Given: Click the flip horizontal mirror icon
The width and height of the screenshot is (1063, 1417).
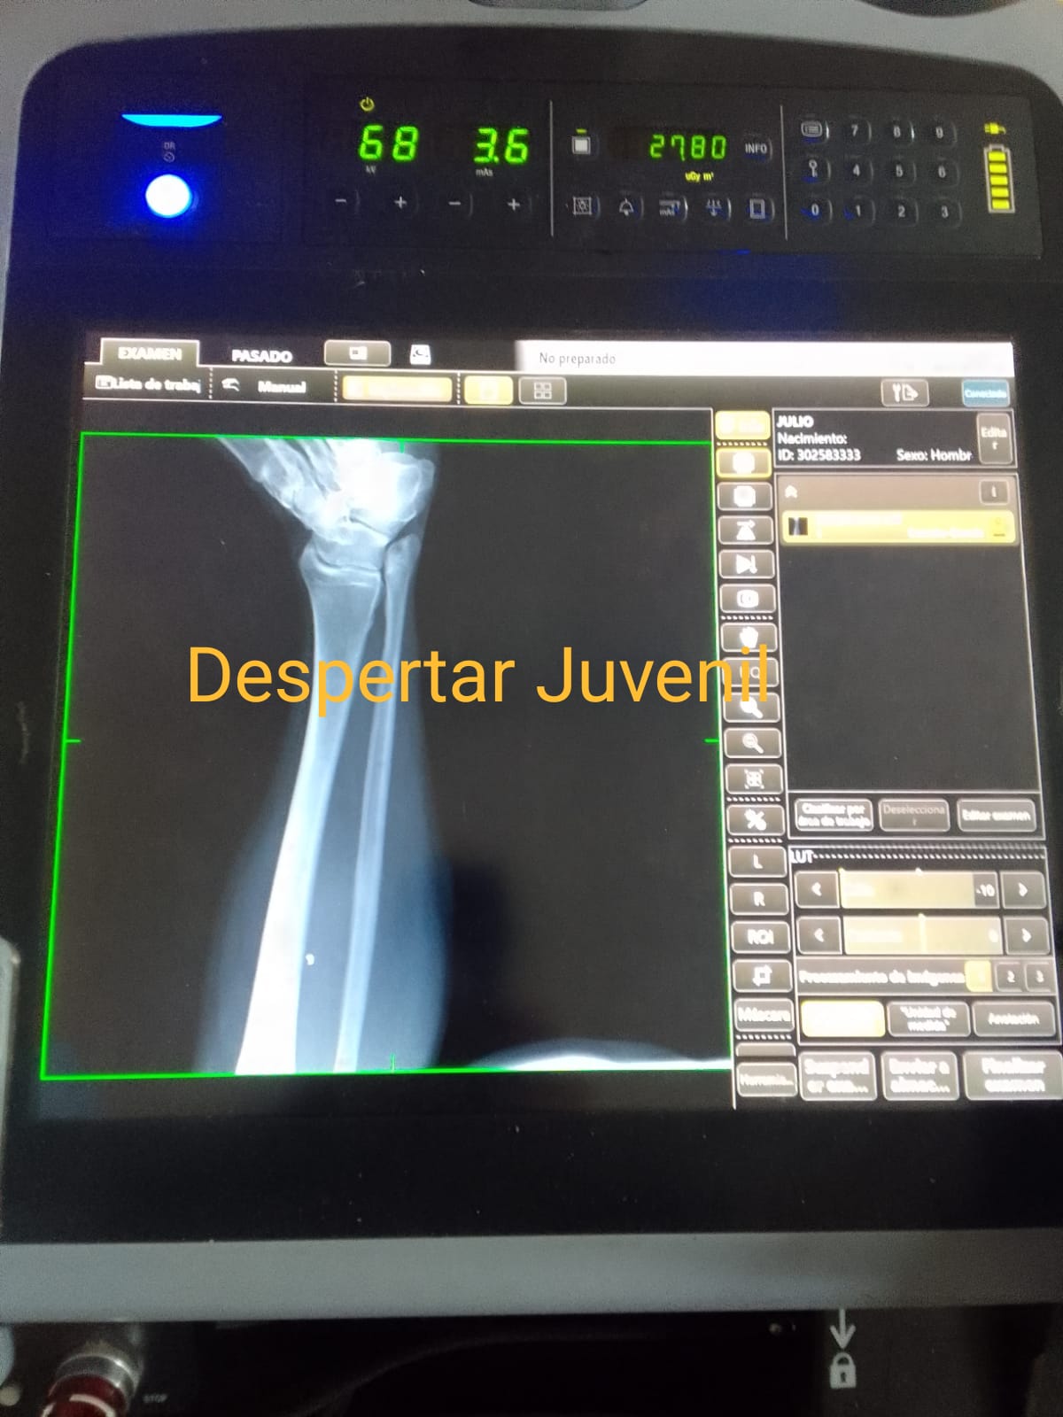Looking at the screenshot, I should click(x=747, y=564).
